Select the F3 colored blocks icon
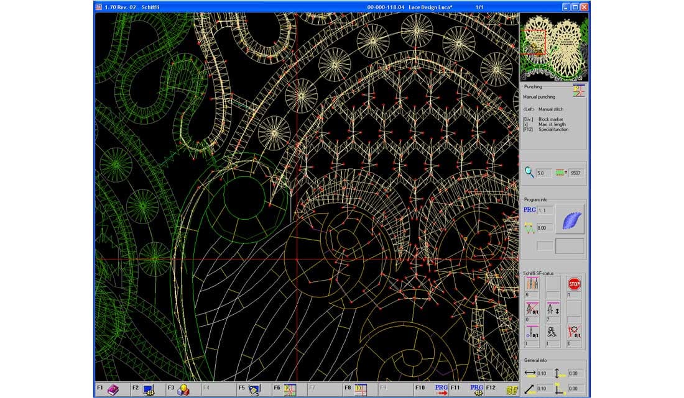684x398 pixels. [183, 389]
